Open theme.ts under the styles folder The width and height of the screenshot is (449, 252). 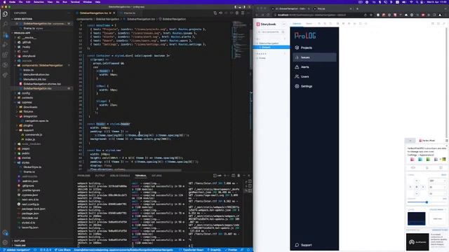pos(29,171)
